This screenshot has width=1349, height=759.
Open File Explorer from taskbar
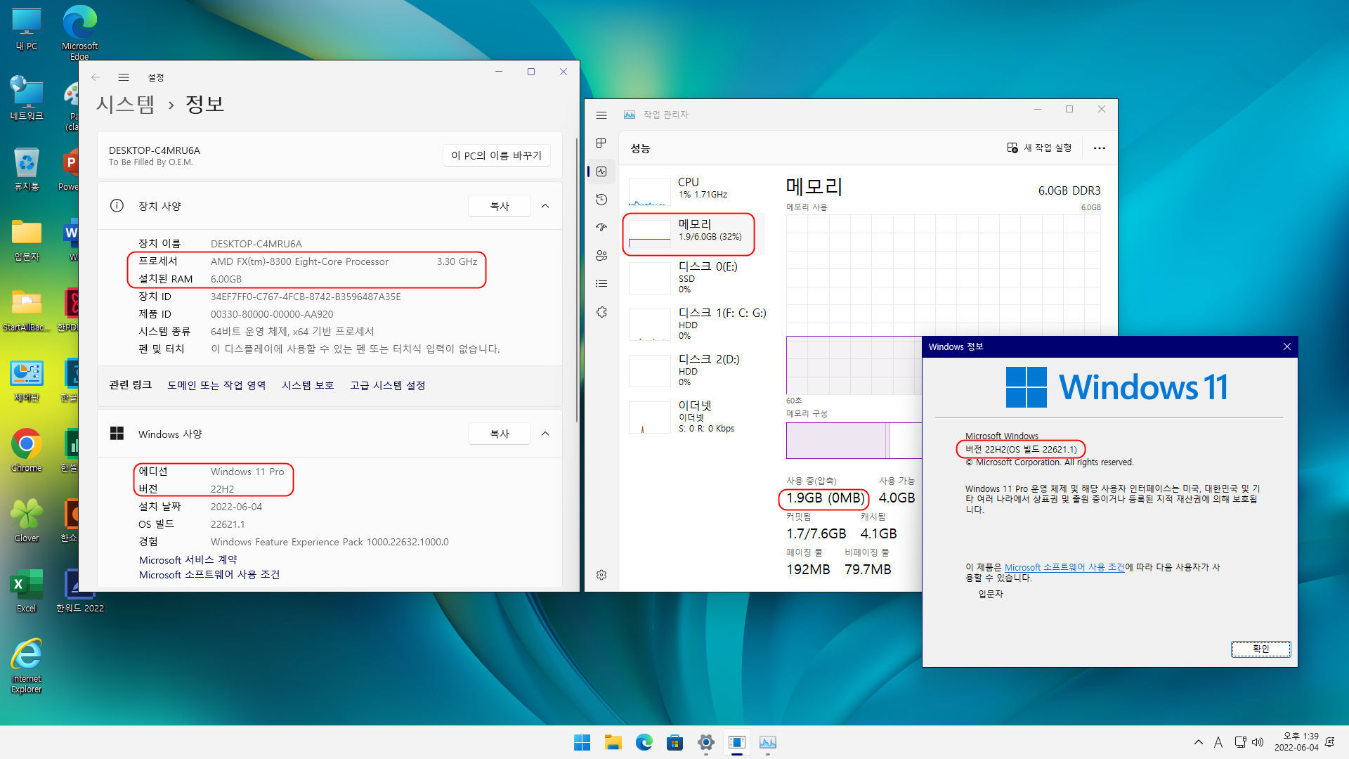click(613, 742)
